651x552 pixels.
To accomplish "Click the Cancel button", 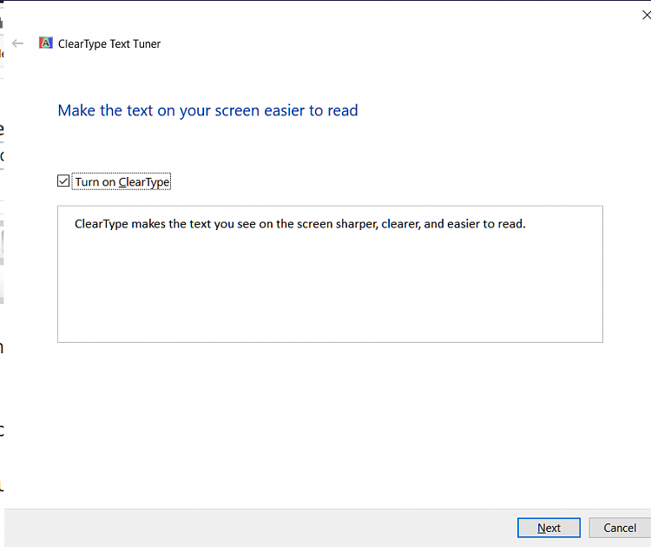I will point(620,528).
